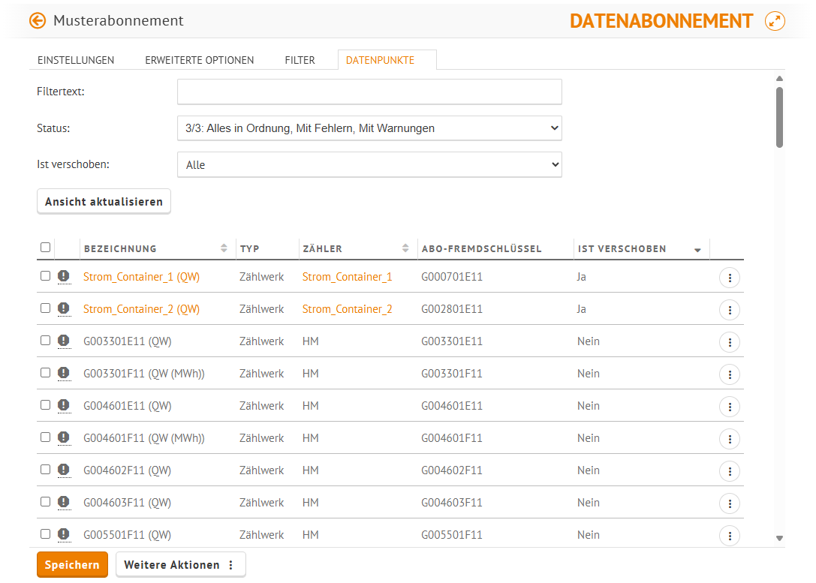Expand view with the fullscreen icon

pyautogui.click(x=775, y=21)
